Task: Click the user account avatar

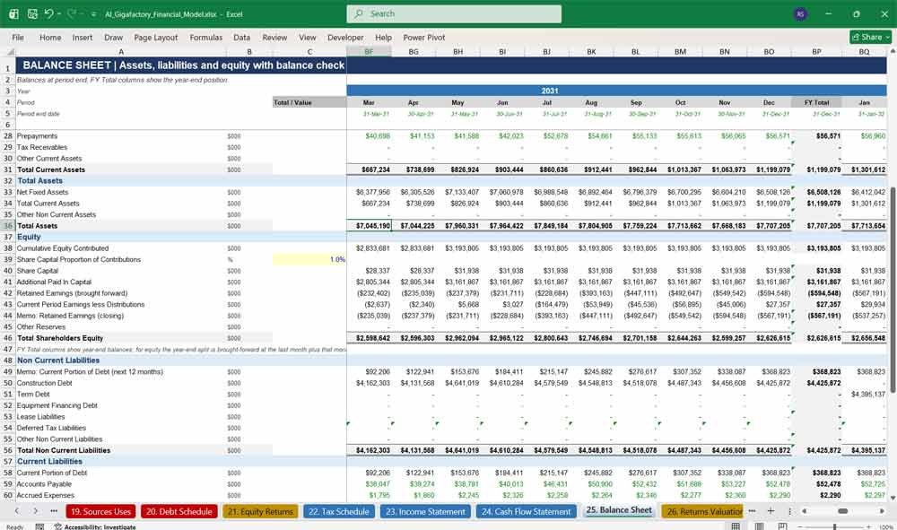Action: 800,13
